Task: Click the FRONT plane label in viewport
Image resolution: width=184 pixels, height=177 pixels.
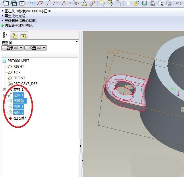Action: point(114,52)
